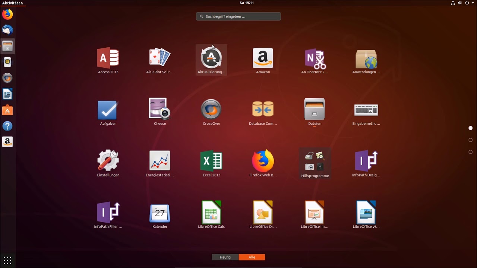This screenshot has height=268, width=477.
Task: Launch Cheese webcam app
Action: tap(160, 112)
